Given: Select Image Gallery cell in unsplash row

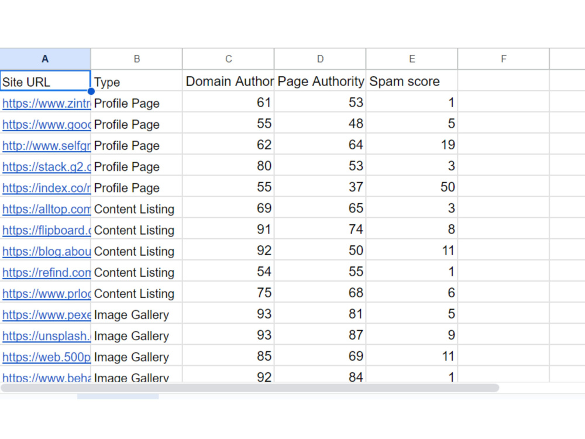Looking at the screenshot, I should coord(136,335).
